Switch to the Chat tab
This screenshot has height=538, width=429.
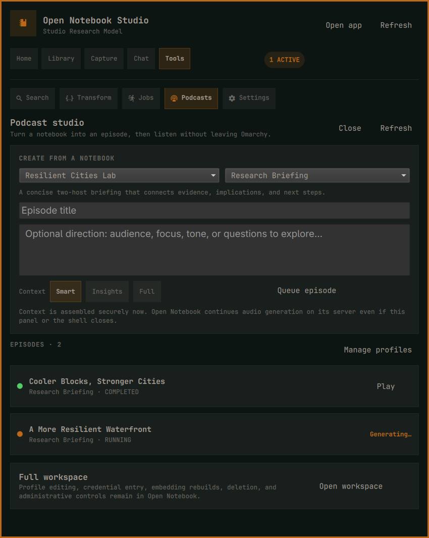[x=141, y=59]
